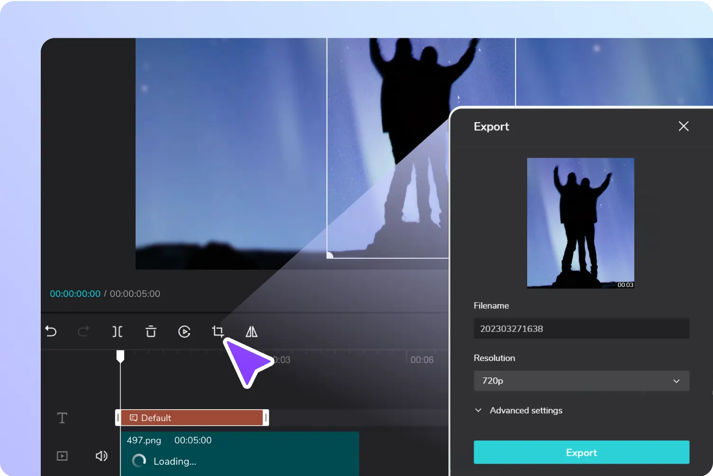Click the Redo arrow icon

(83, 332)
